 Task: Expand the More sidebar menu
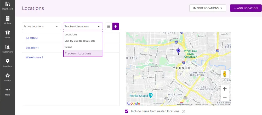coord(7,92)
